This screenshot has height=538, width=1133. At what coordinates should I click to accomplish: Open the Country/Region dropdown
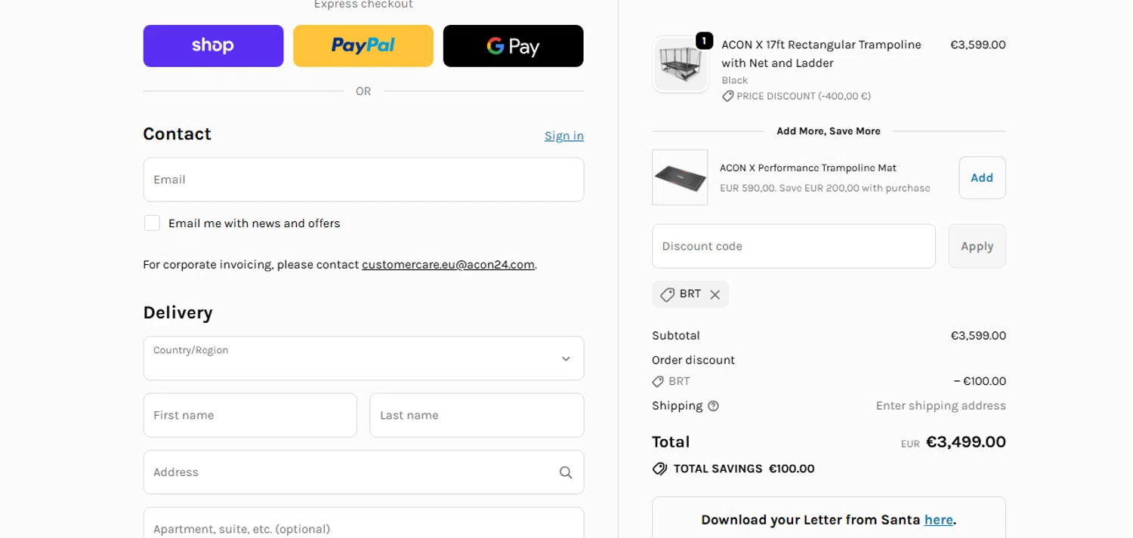pos(363,358)
